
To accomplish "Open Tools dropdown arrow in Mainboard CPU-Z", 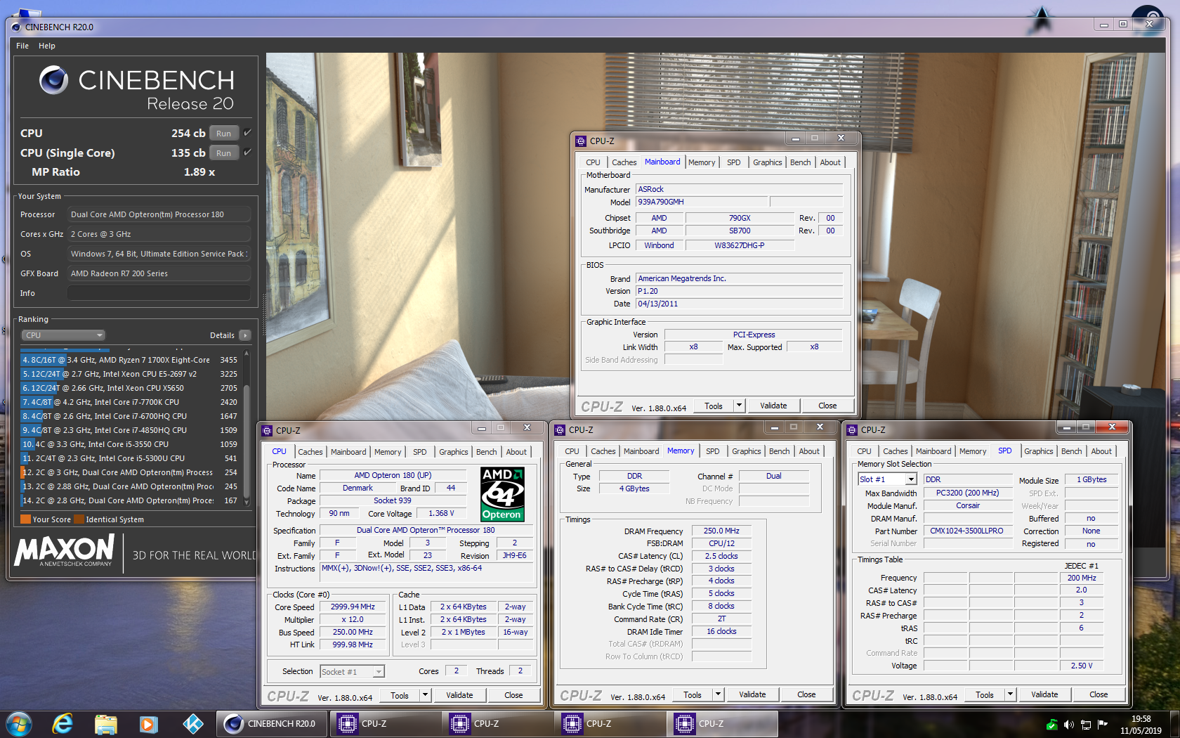I will pyautogui.click(x=739, y=406).
